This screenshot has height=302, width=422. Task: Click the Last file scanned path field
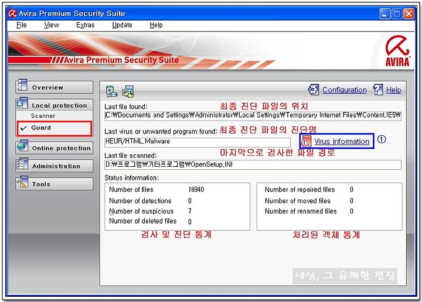coord(253,164)
